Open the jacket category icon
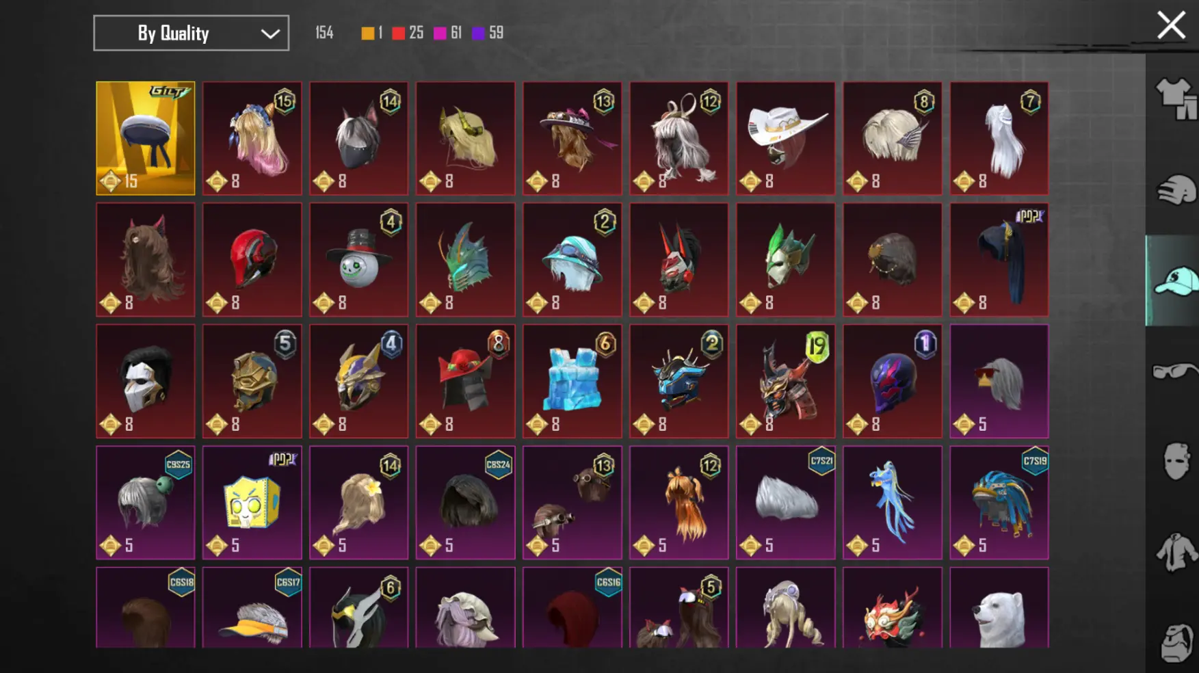The width and height of the screenshot is (1199, 673). point(1176,551)
